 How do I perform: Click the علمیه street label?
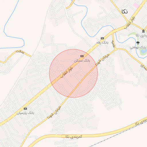click(x=113, y=44)
